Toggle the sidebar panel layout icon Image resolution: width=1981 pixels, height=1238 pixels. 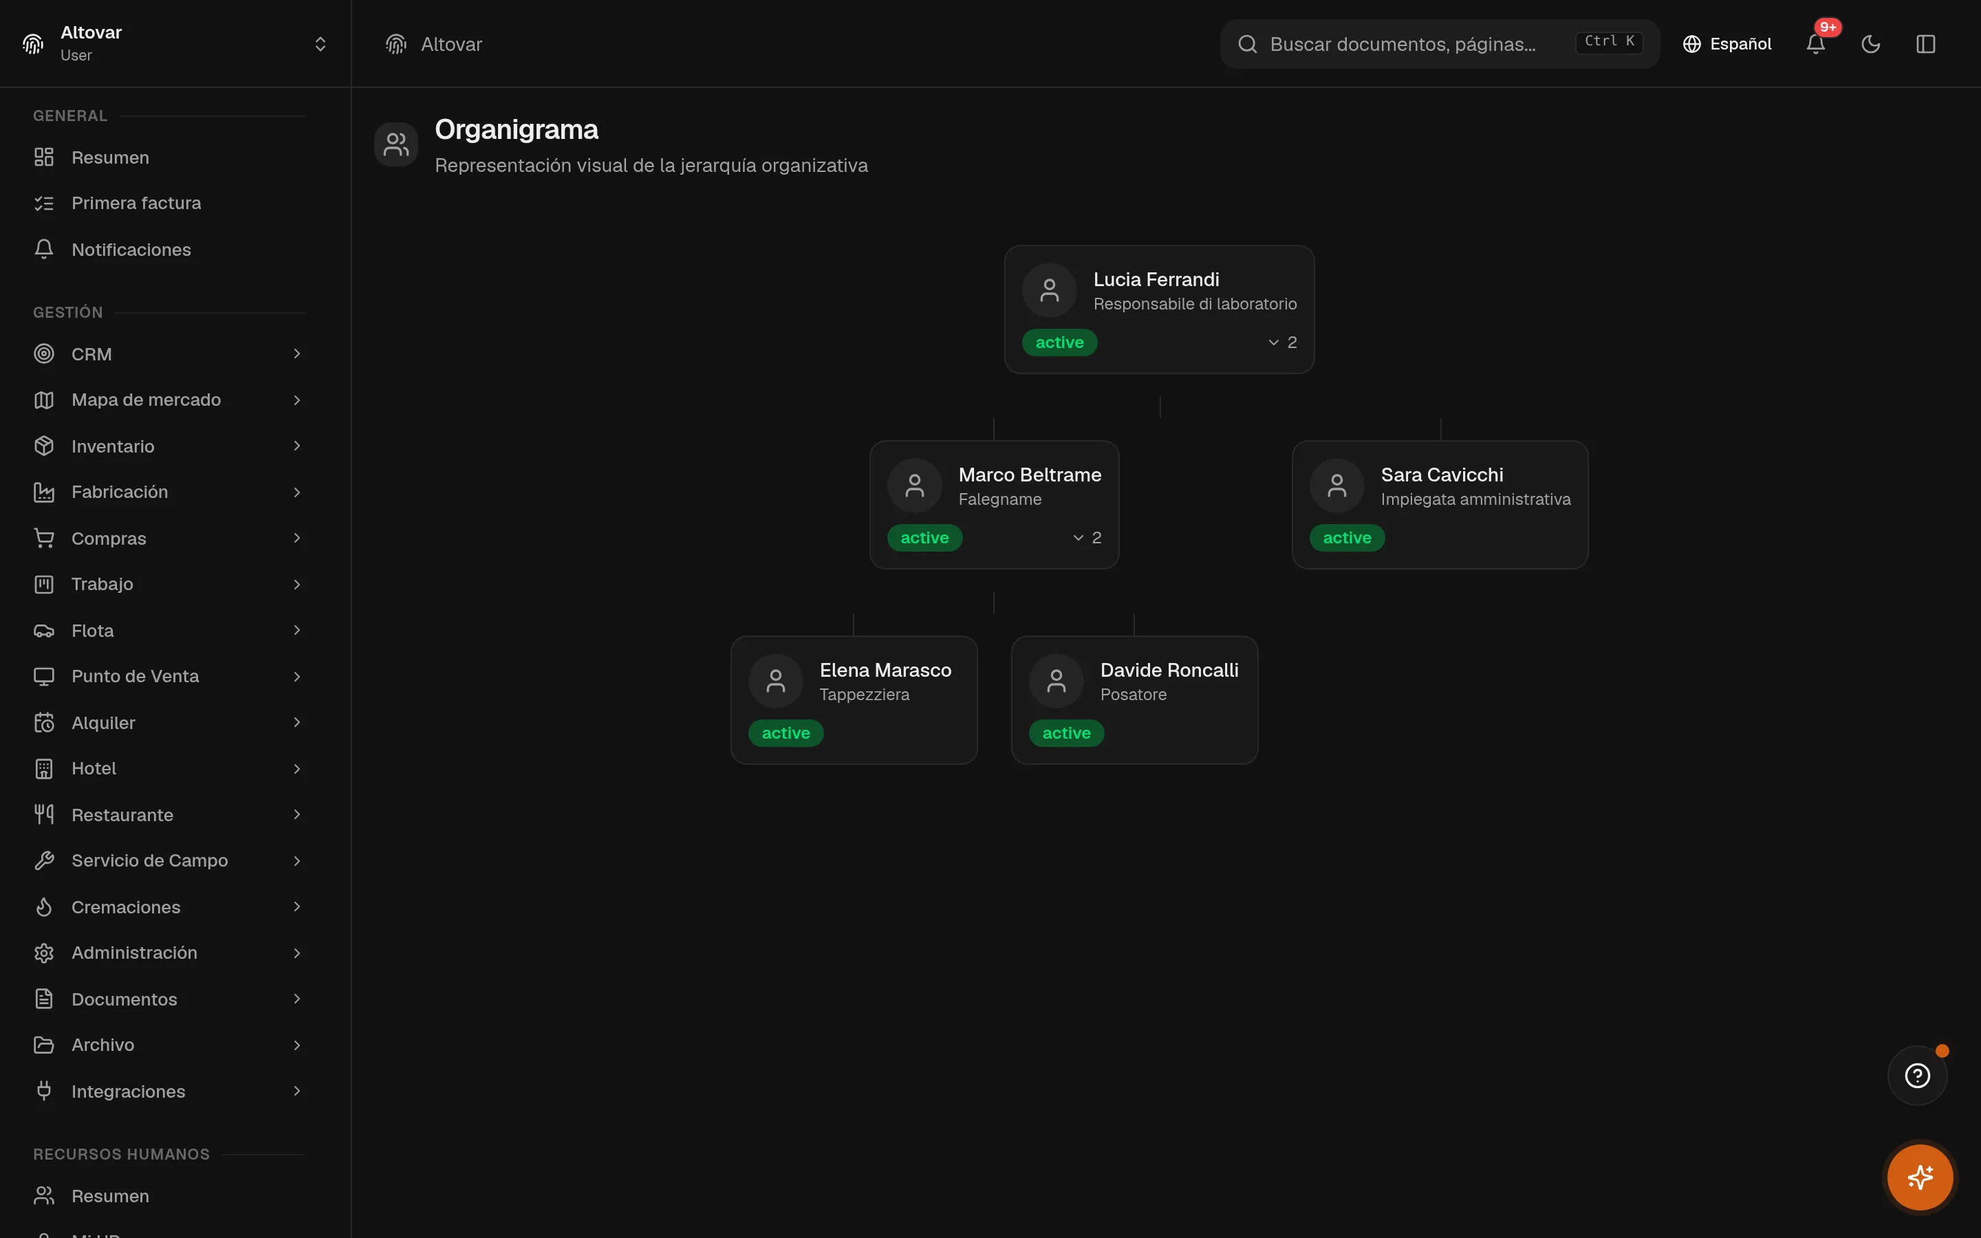click(1925, 44)
